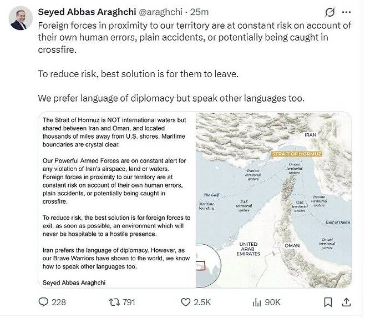Open the @araghchi handle link
365x318 pixels.
pyautogui.click(x=160, y=12)
